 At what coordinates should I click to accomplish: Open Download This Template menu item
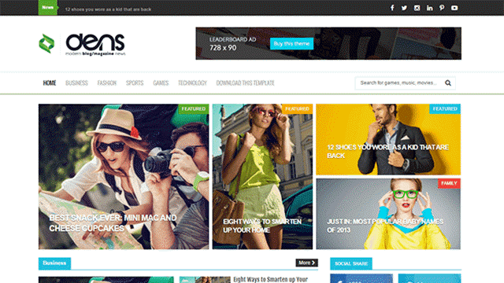pos(245,83)
